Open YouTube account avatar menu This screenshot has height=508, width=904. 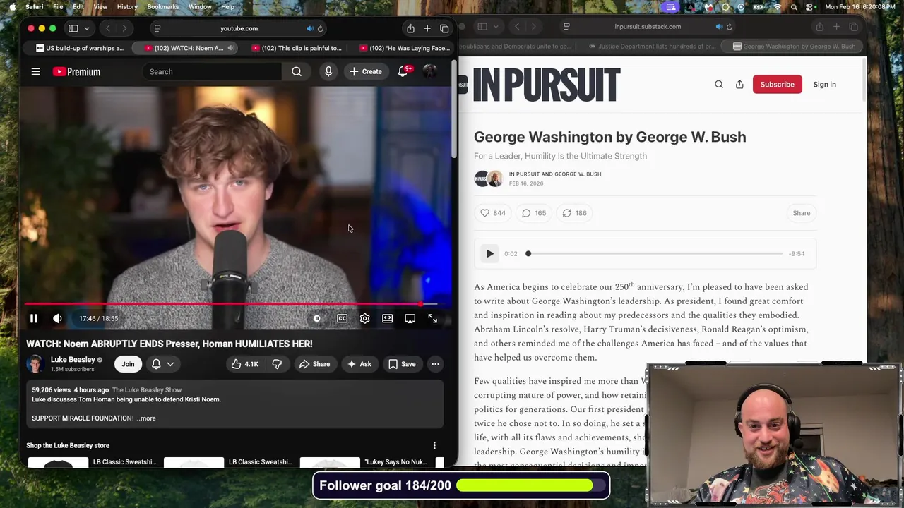click(x=429, y=71)
